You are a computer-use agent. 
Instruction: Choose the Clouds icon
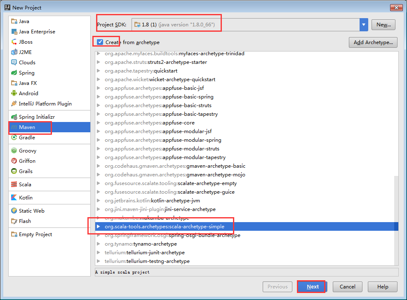click(x=14, y=63)
